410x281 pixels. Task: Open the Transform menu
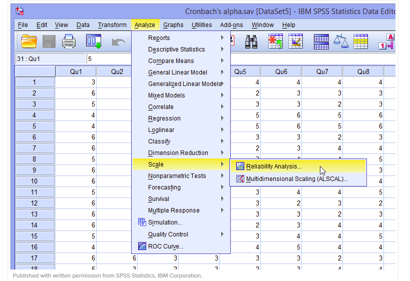(112, 25)
